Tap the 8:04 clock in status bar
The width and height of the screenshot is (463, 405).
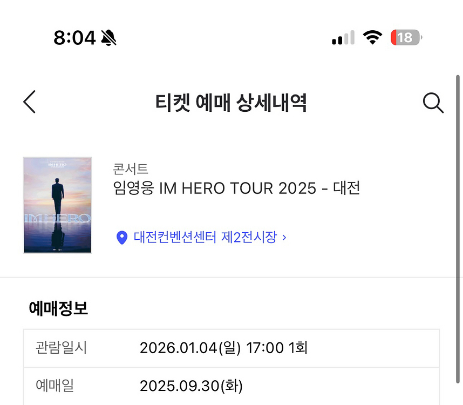74,37
